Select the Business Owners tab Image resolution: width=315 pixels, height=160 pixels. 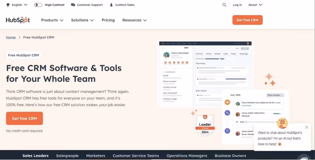[230, 156]
